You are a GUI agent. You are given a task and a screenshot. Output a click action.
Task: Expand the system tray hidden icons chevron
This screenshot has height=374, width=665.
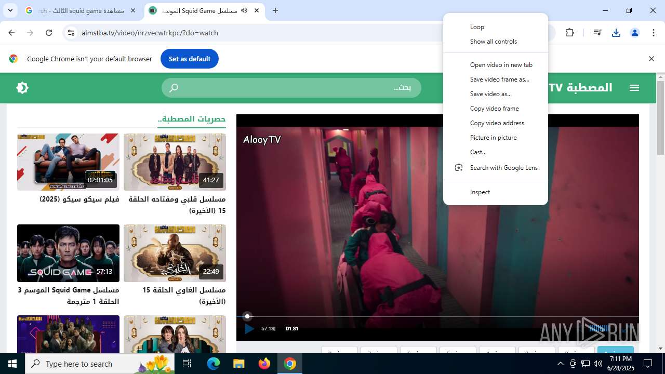[560, 364]
